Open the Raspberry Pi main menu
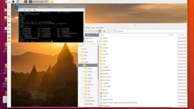 click(13, 2)
